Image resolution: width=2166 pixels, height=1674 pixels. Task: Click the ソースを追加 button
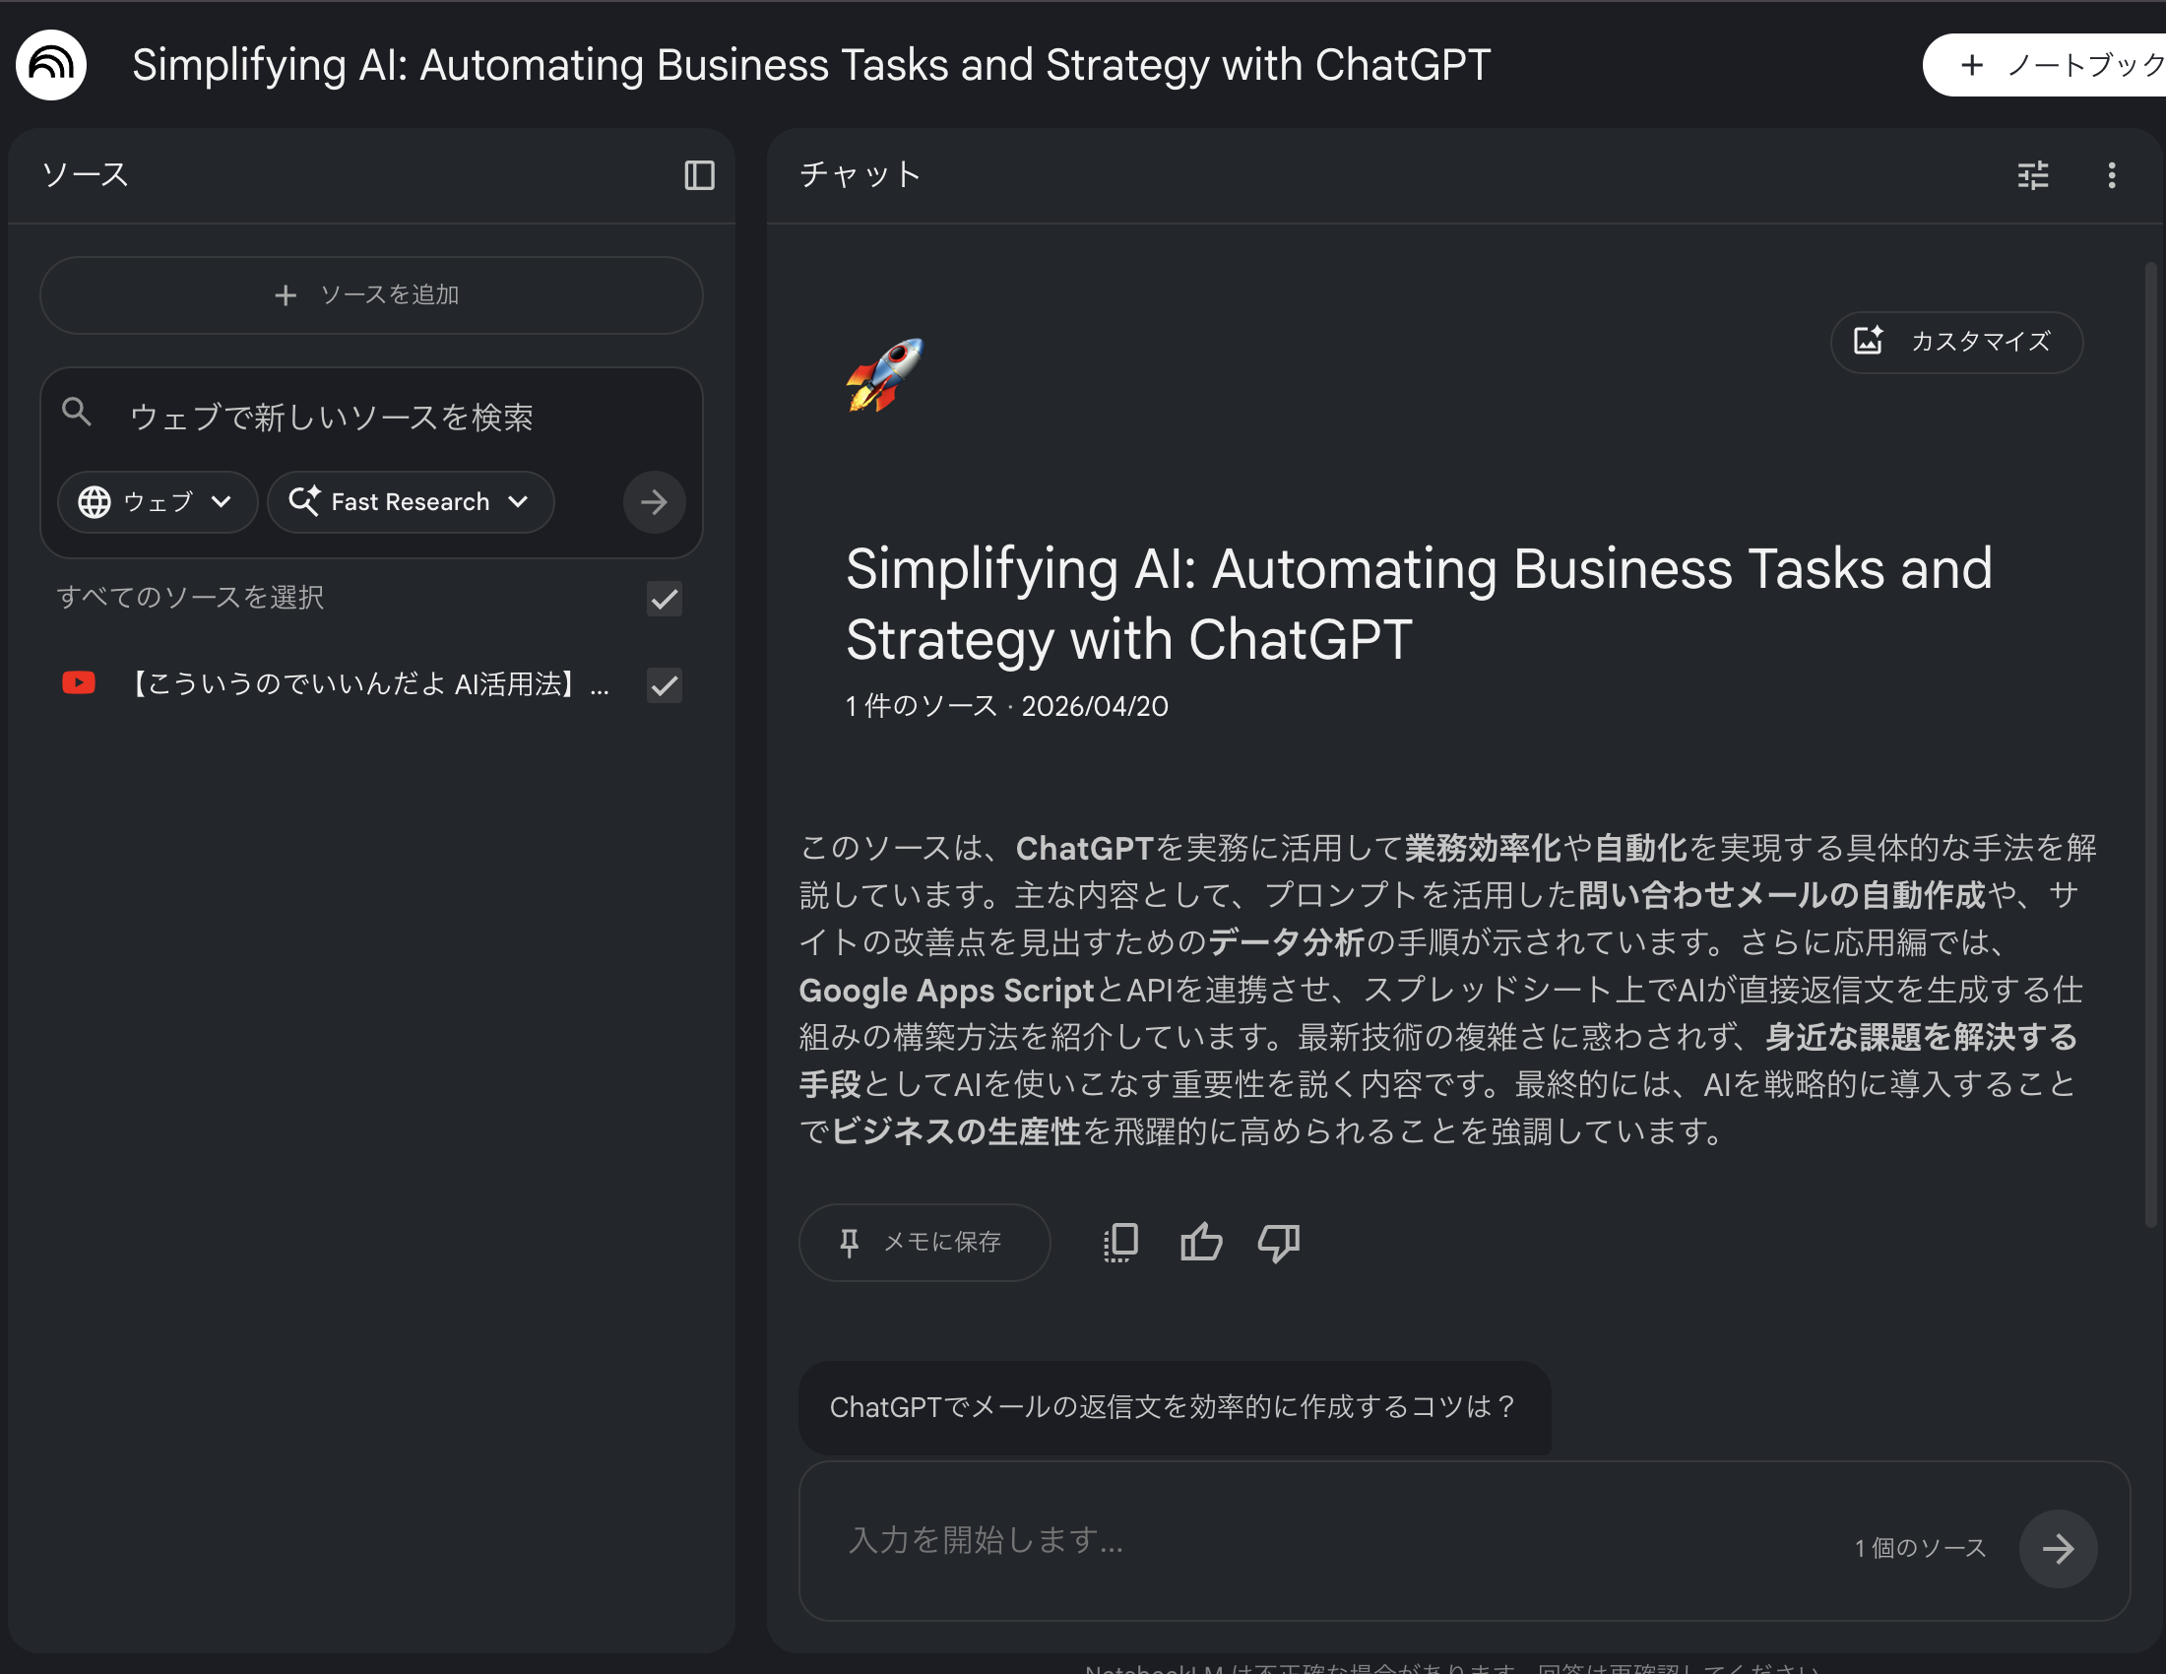[x=371, y=294]
